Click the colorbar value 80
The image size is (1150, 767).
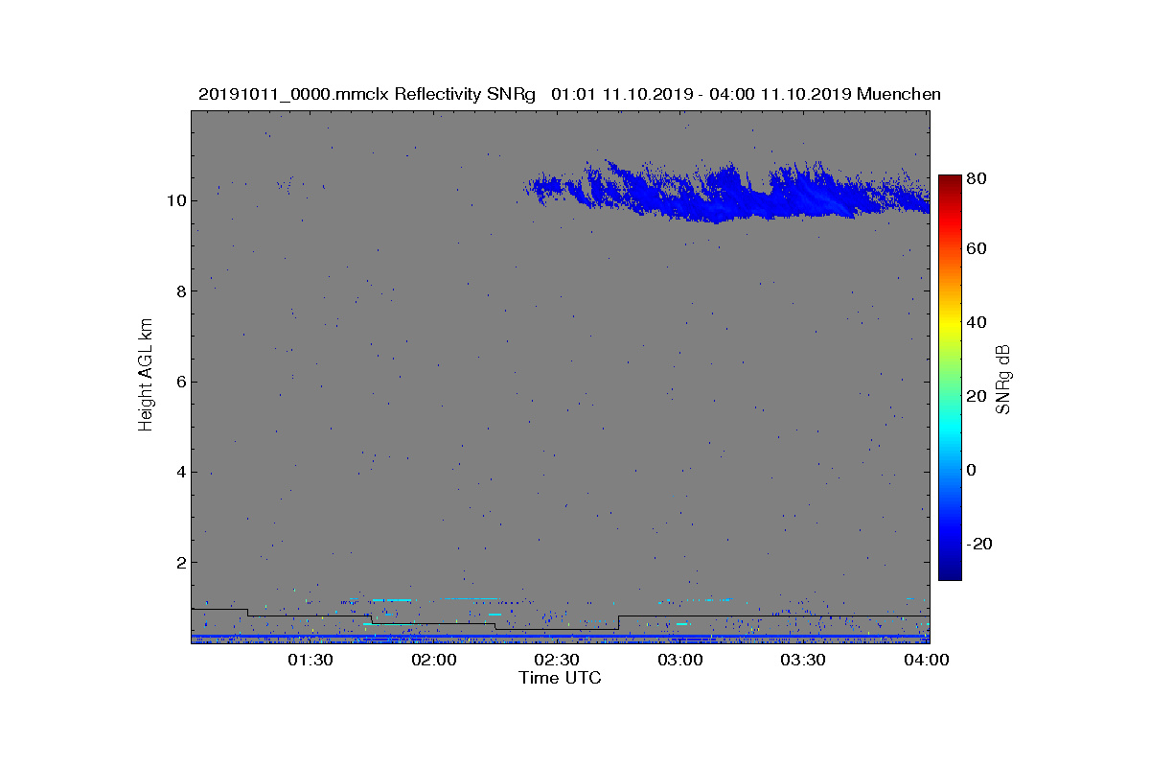pos(977,178)
